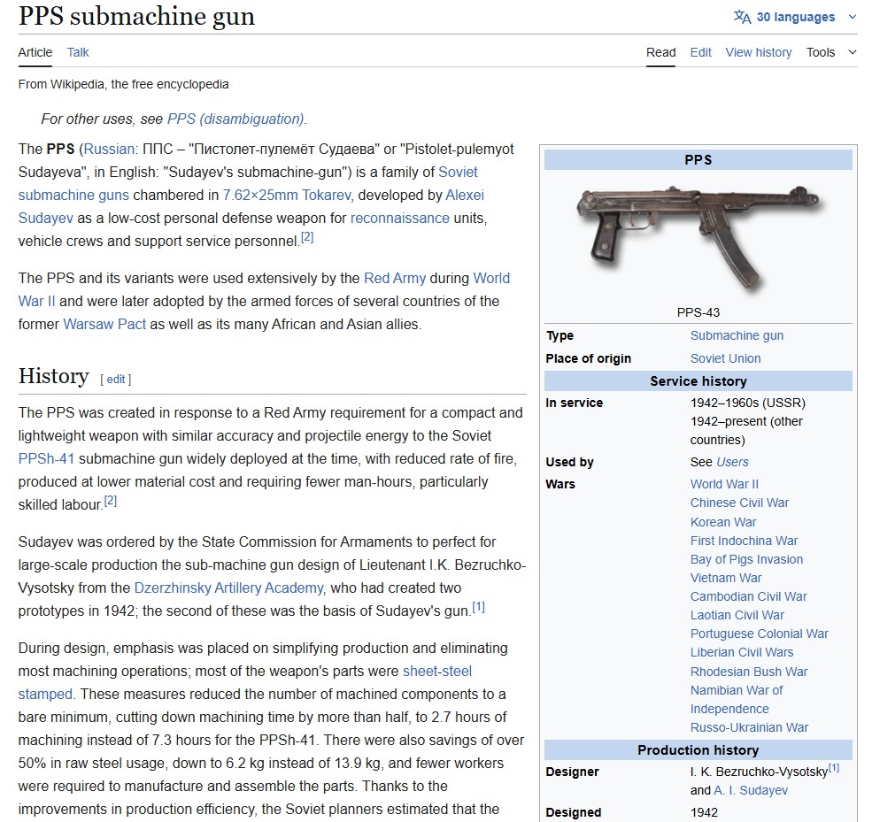The height and width of the screenshot is (822, 872).
Task: Open the reconnaissance article link
Action: point(400,218)
